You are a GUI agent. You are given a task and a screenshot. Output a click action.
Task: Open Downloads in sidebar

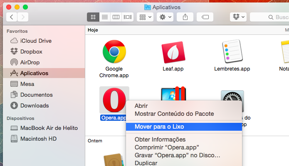[44, 106]
